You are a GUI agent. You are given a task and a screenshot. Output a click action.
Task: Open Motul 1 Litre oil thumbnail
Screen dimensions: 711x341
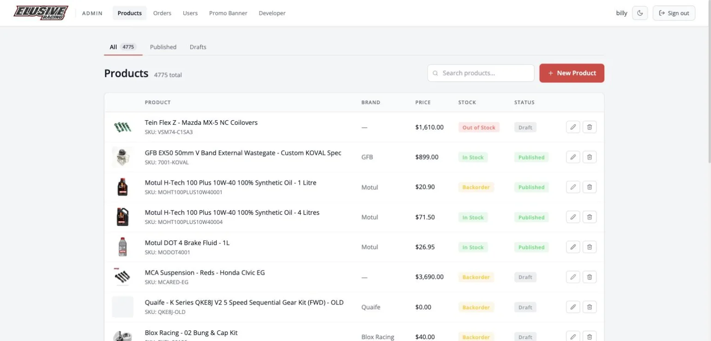pos(122,187)
